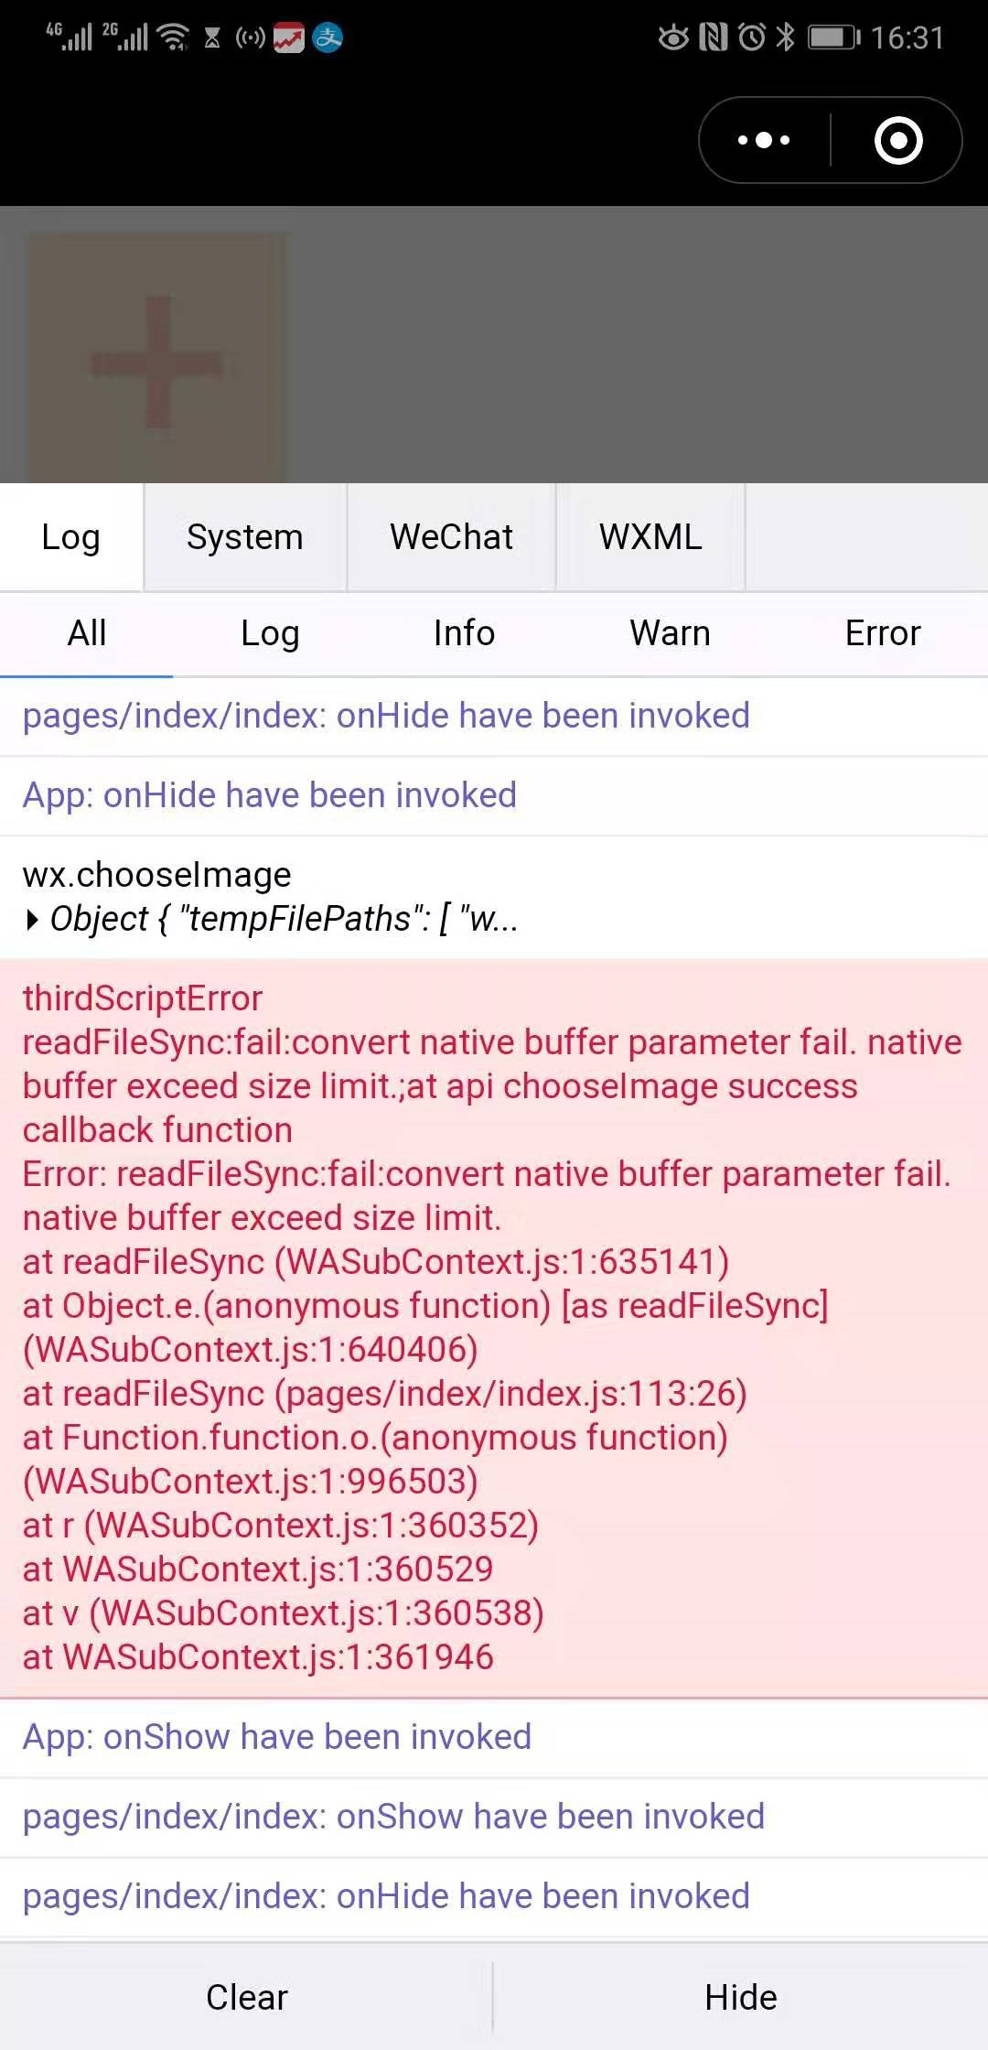
Task: Expand the Object tempFilePaths triangle
Action: [x=33, y=920]
